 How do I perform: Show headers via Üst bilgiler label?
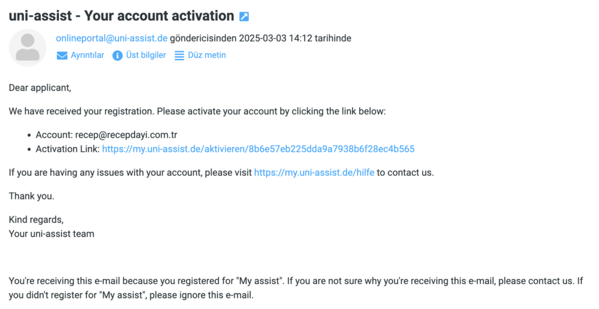146,55
